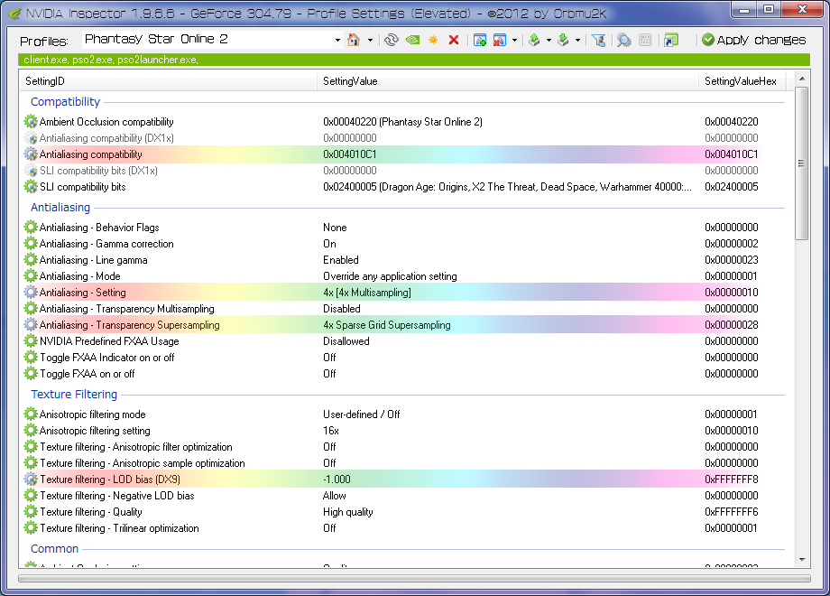Click the vertical scrollbar up arrow
830x596 pixels.
pos(802,79)
